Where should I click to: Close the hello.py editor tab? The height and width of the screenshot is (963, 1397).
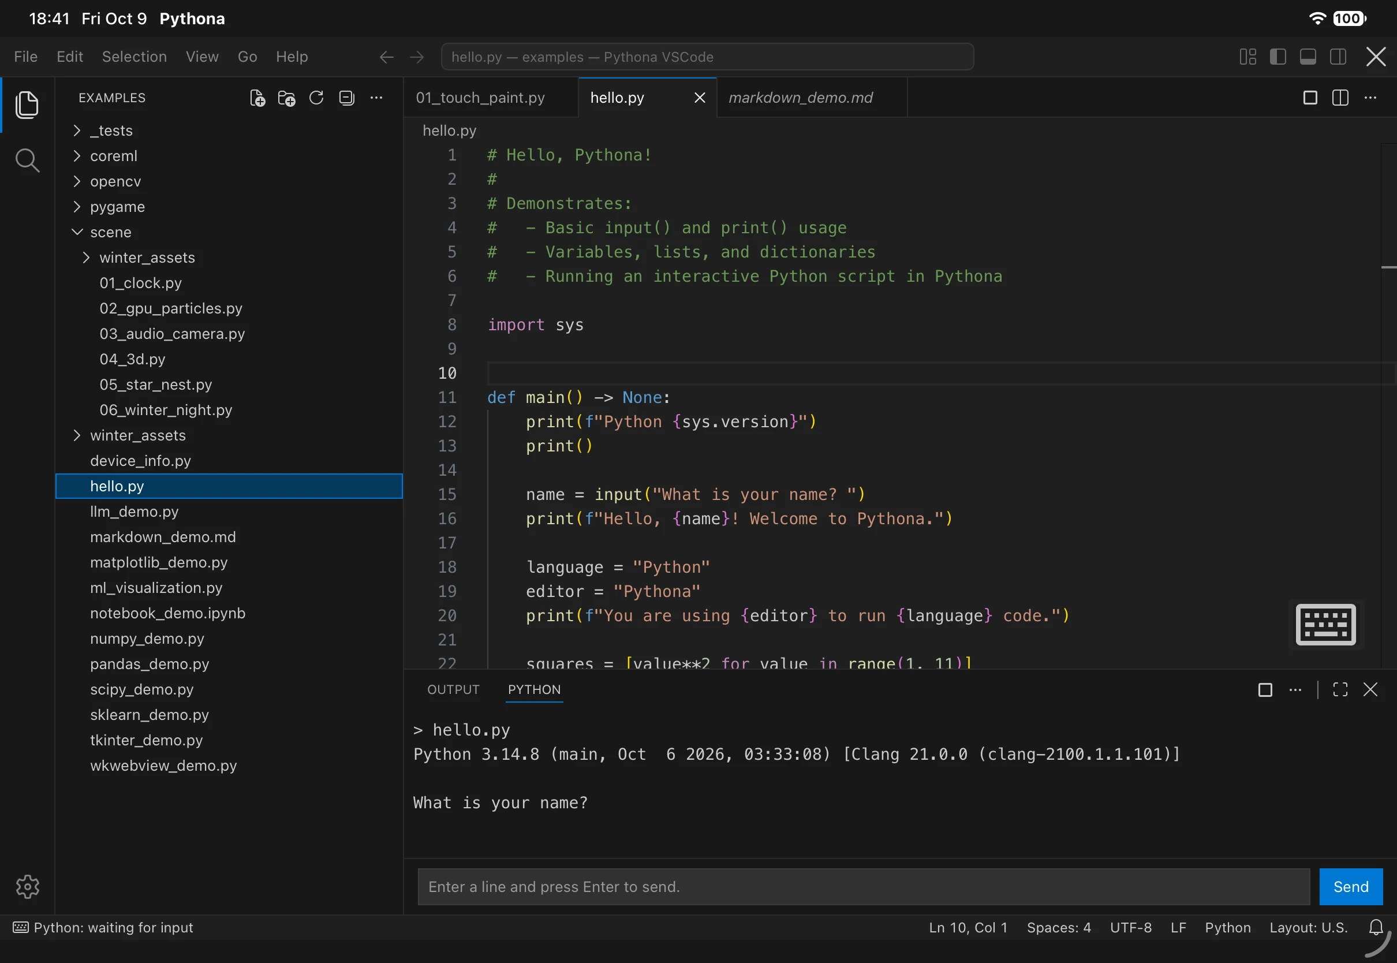point(700,98)
